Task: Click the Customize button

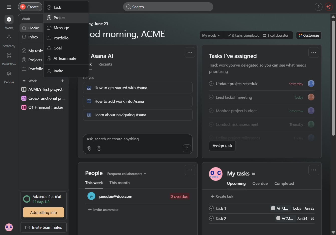Action: pos(309,35)
